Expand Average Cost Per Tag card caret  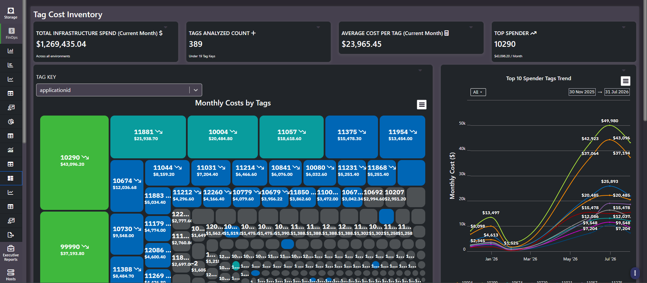point(471,27)
